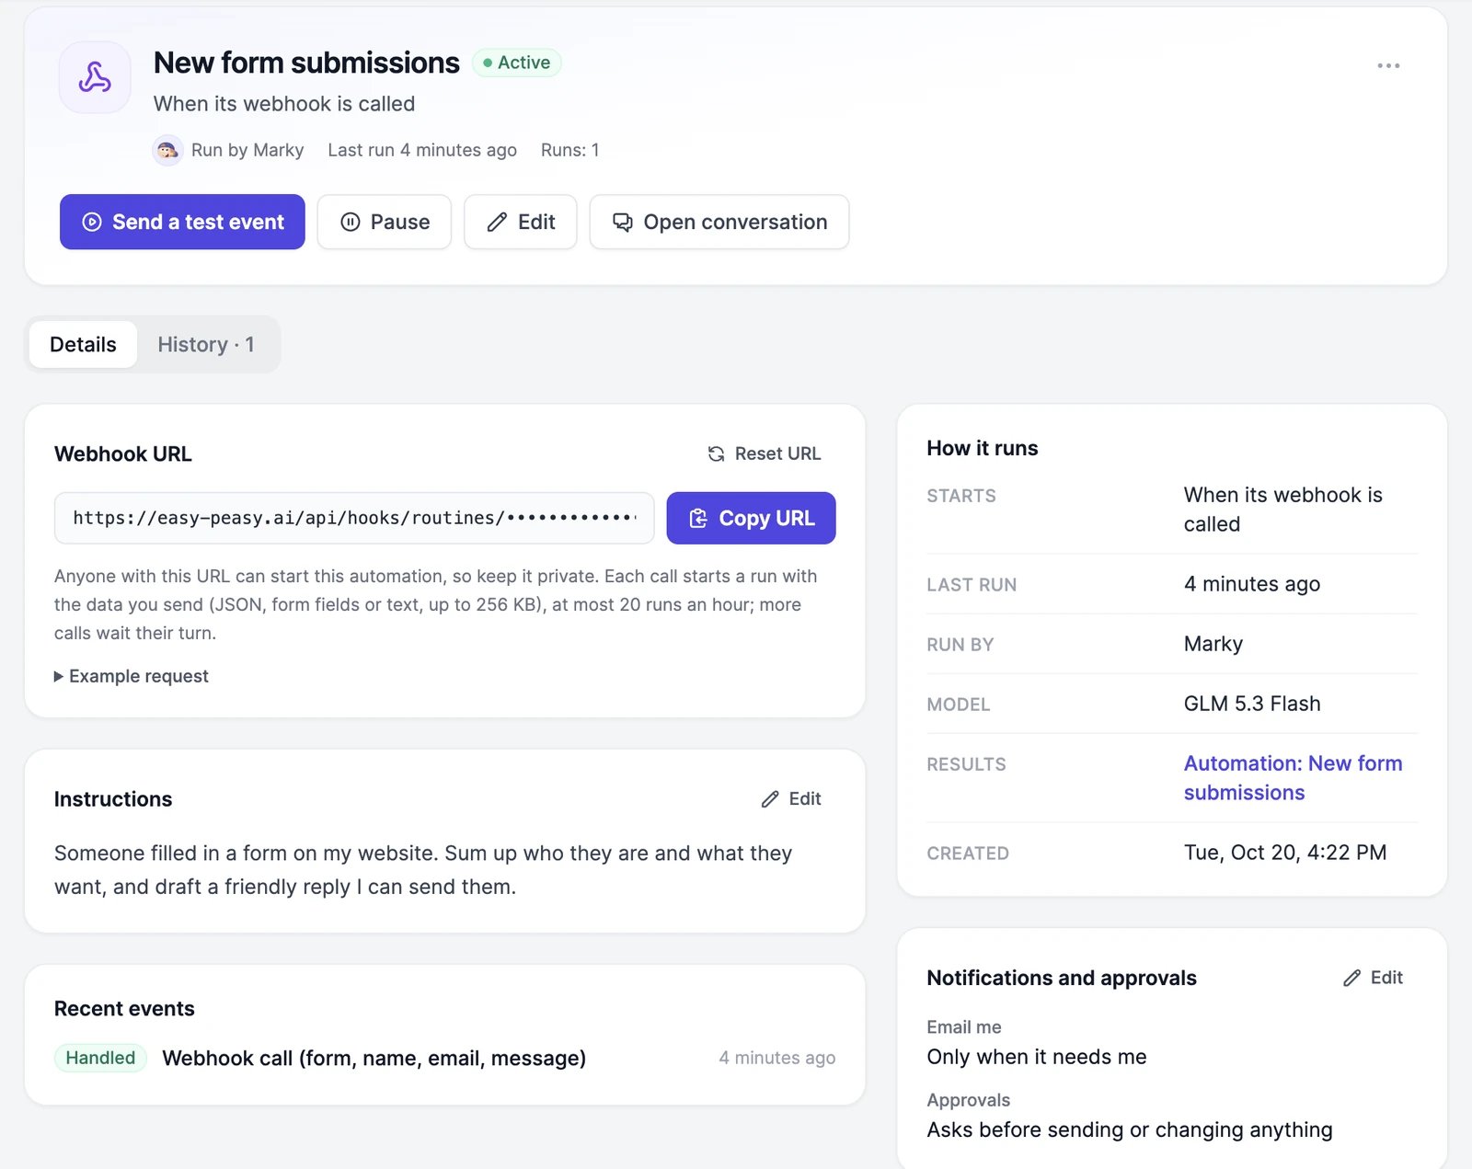The width and height of the screenshot is (1472, 1169).
Task: Click the "4 minutes ago" event timestamp
Action: point(777,1058)
